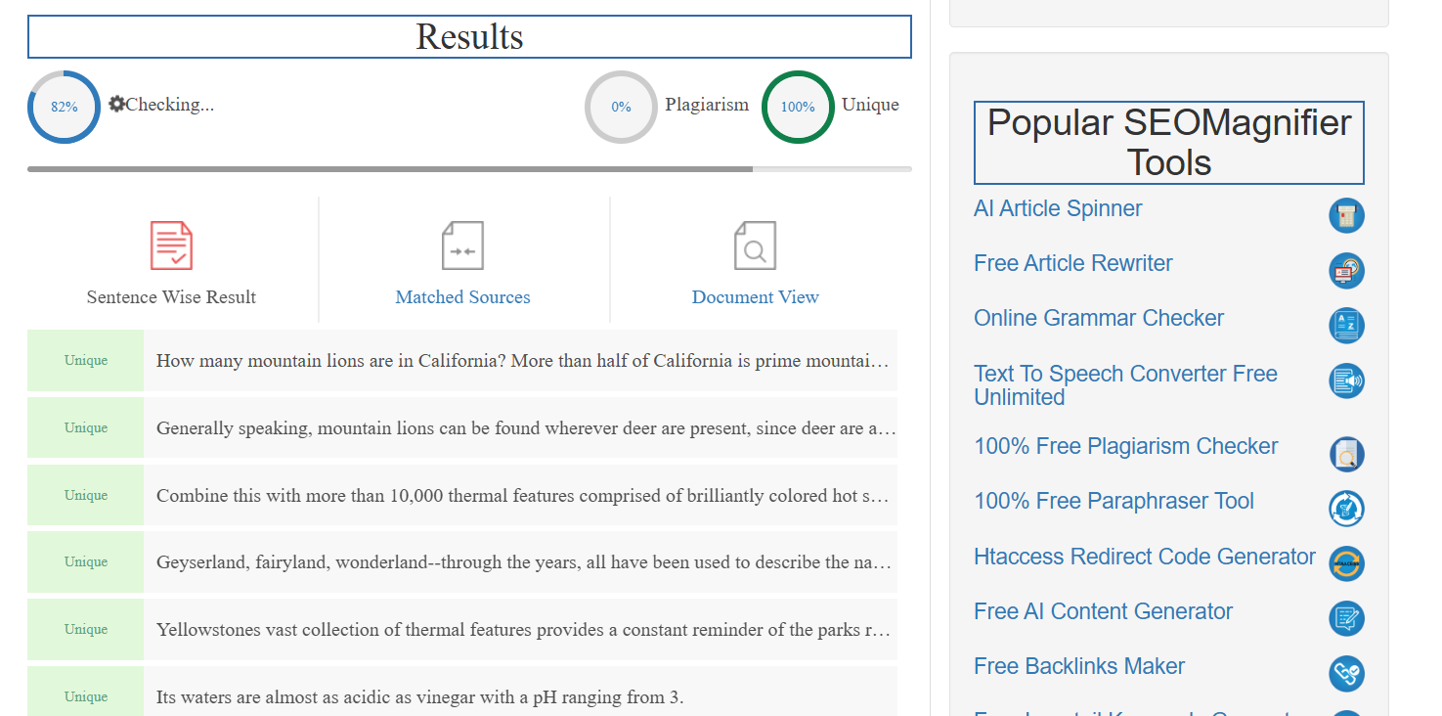Select the Sentence Wise Result tab
The width and height of the screenshot is (1442, 716).
tap(171, 296)
